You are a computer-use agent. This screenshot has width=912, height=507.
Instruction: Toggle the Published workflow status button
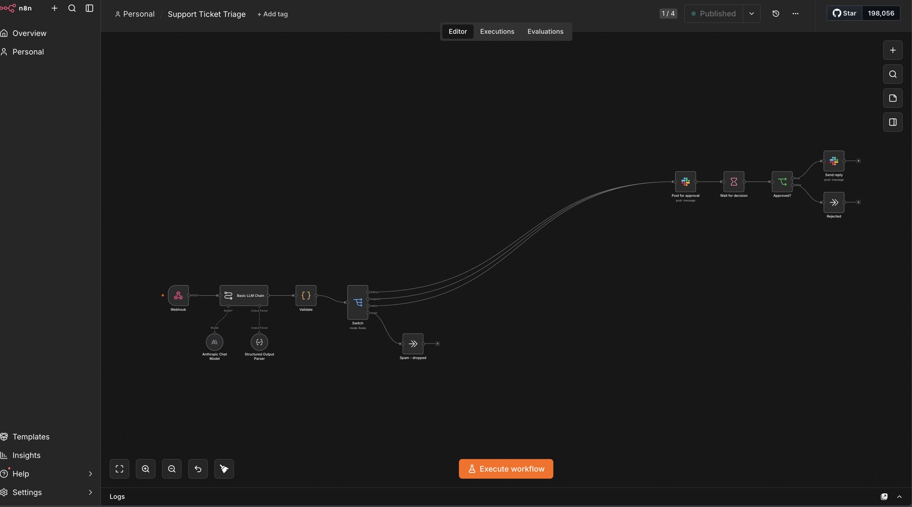(x=713, y=14)
